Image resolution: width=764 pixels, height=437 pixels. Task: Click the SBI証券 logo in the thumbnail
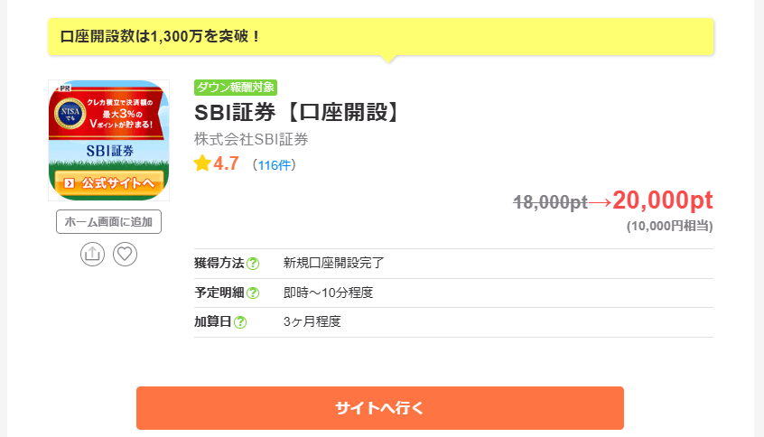109,149
